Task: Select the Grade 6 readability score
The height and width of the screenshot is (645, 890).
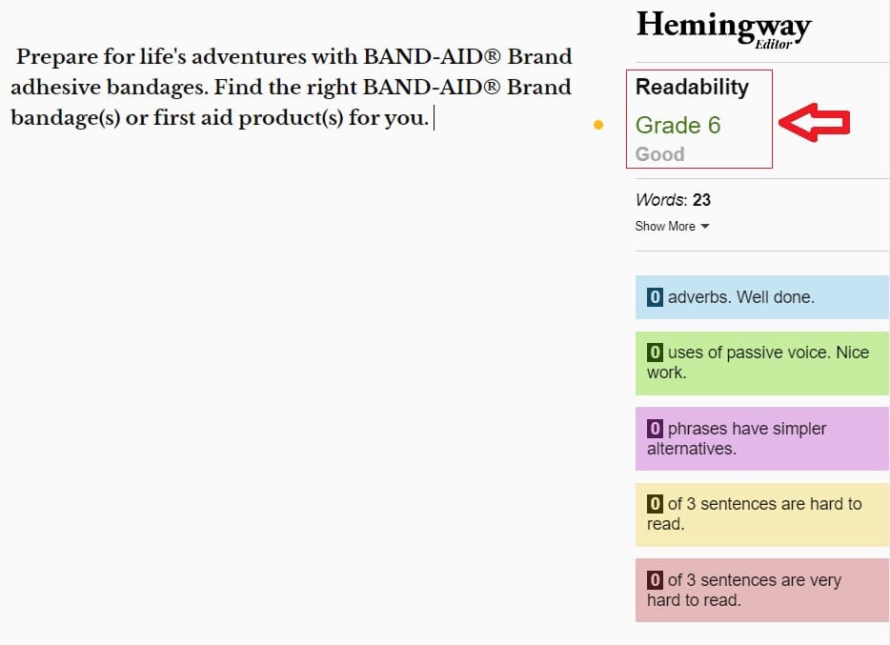Action: [x=678, y=125]
